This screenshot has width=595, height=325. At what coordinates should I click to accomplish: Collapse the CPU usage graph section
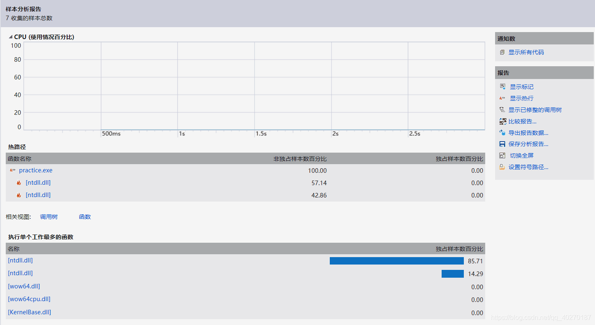point(10,37)
